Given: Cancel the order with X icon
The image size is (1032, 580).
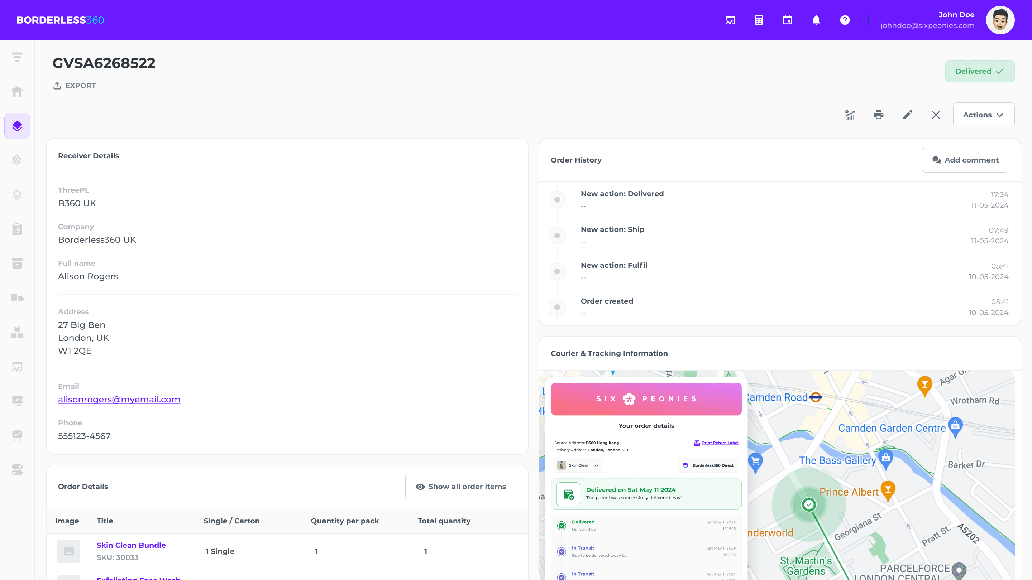Looking at the screenshot, I should point(936,115).
